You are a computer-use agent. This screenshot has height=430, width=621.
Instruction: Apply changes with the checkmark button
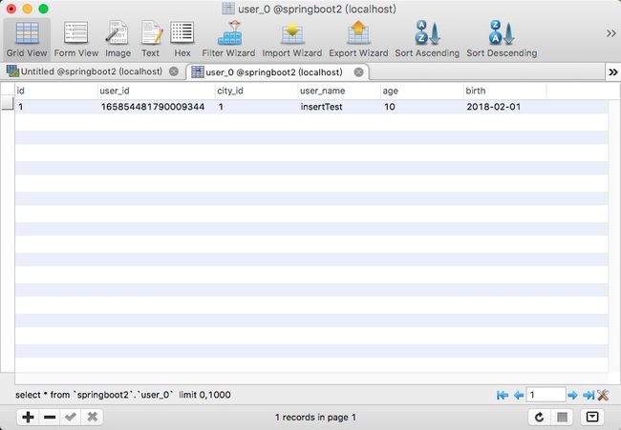pos(71,417)
